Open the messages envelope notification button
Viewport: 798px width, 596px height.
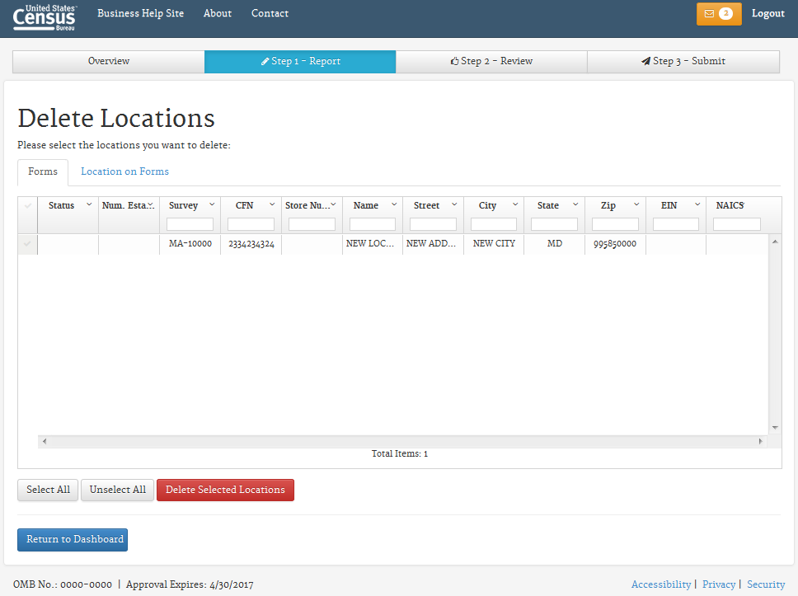coord(719,14)
